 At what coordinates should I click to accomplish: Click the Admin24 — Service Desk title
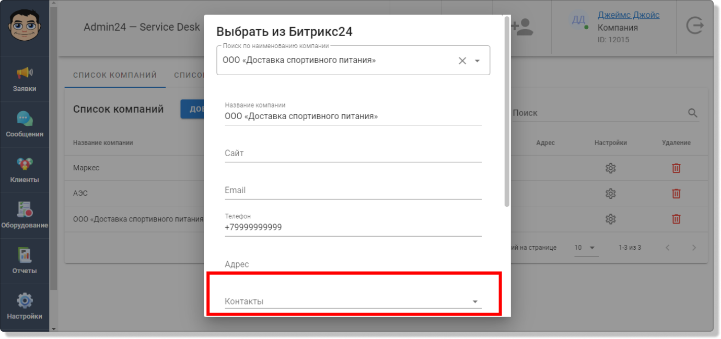142,27
